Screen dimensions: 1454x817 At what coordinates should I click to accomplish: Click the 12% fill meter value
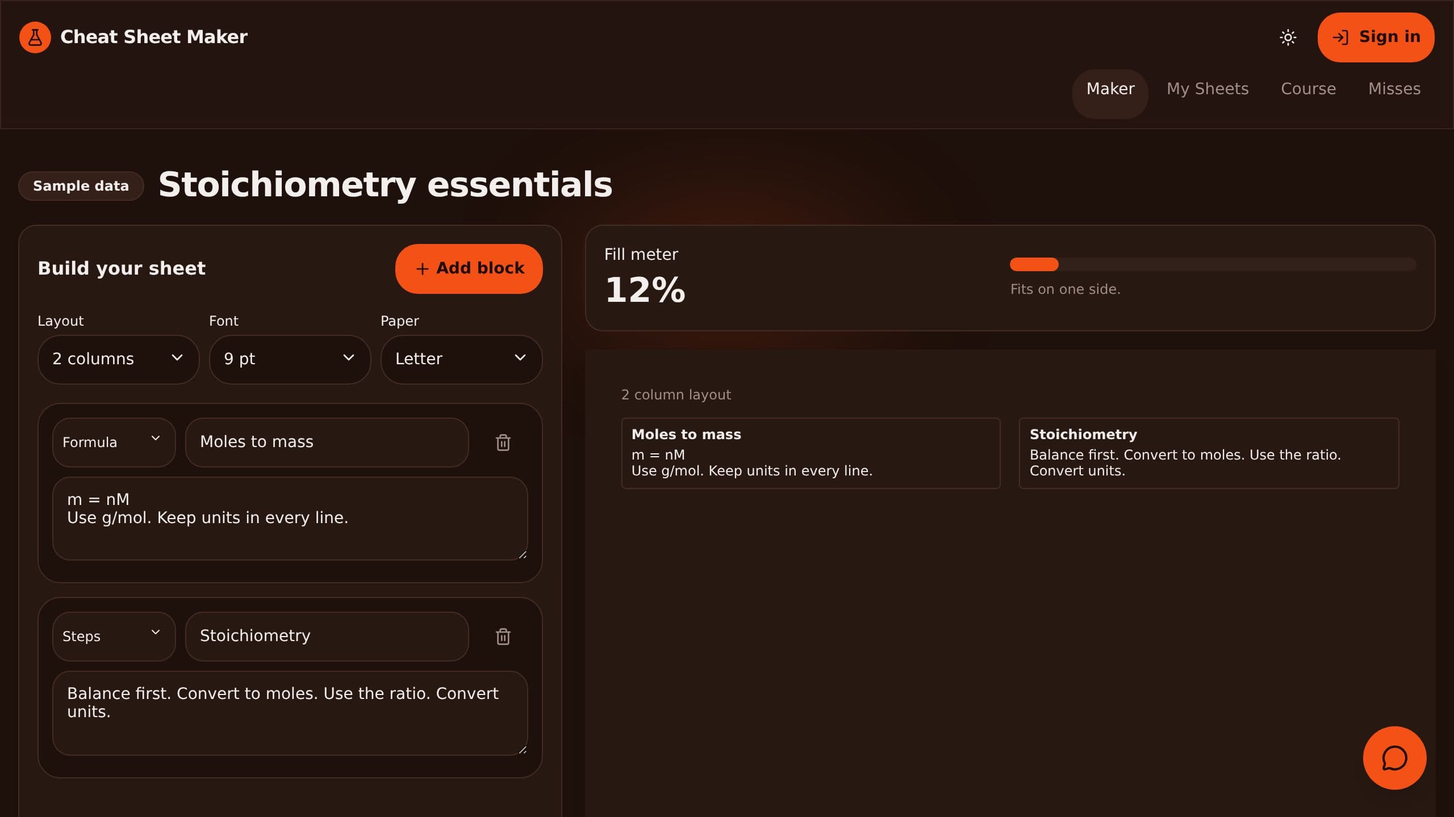click(645, 290)
